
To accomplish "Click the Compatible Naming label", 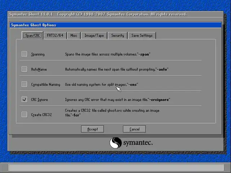I will (x=45, y=85).
